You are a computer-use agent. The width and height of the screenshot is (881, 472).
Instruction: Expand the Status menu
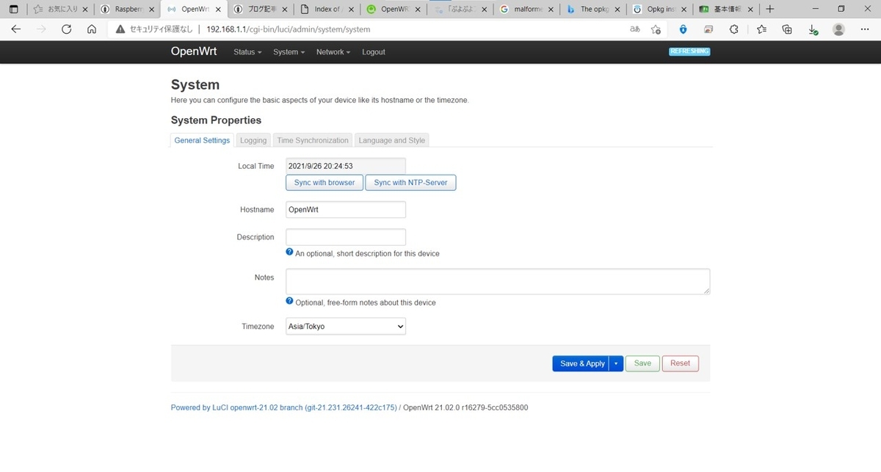point(247,52)
